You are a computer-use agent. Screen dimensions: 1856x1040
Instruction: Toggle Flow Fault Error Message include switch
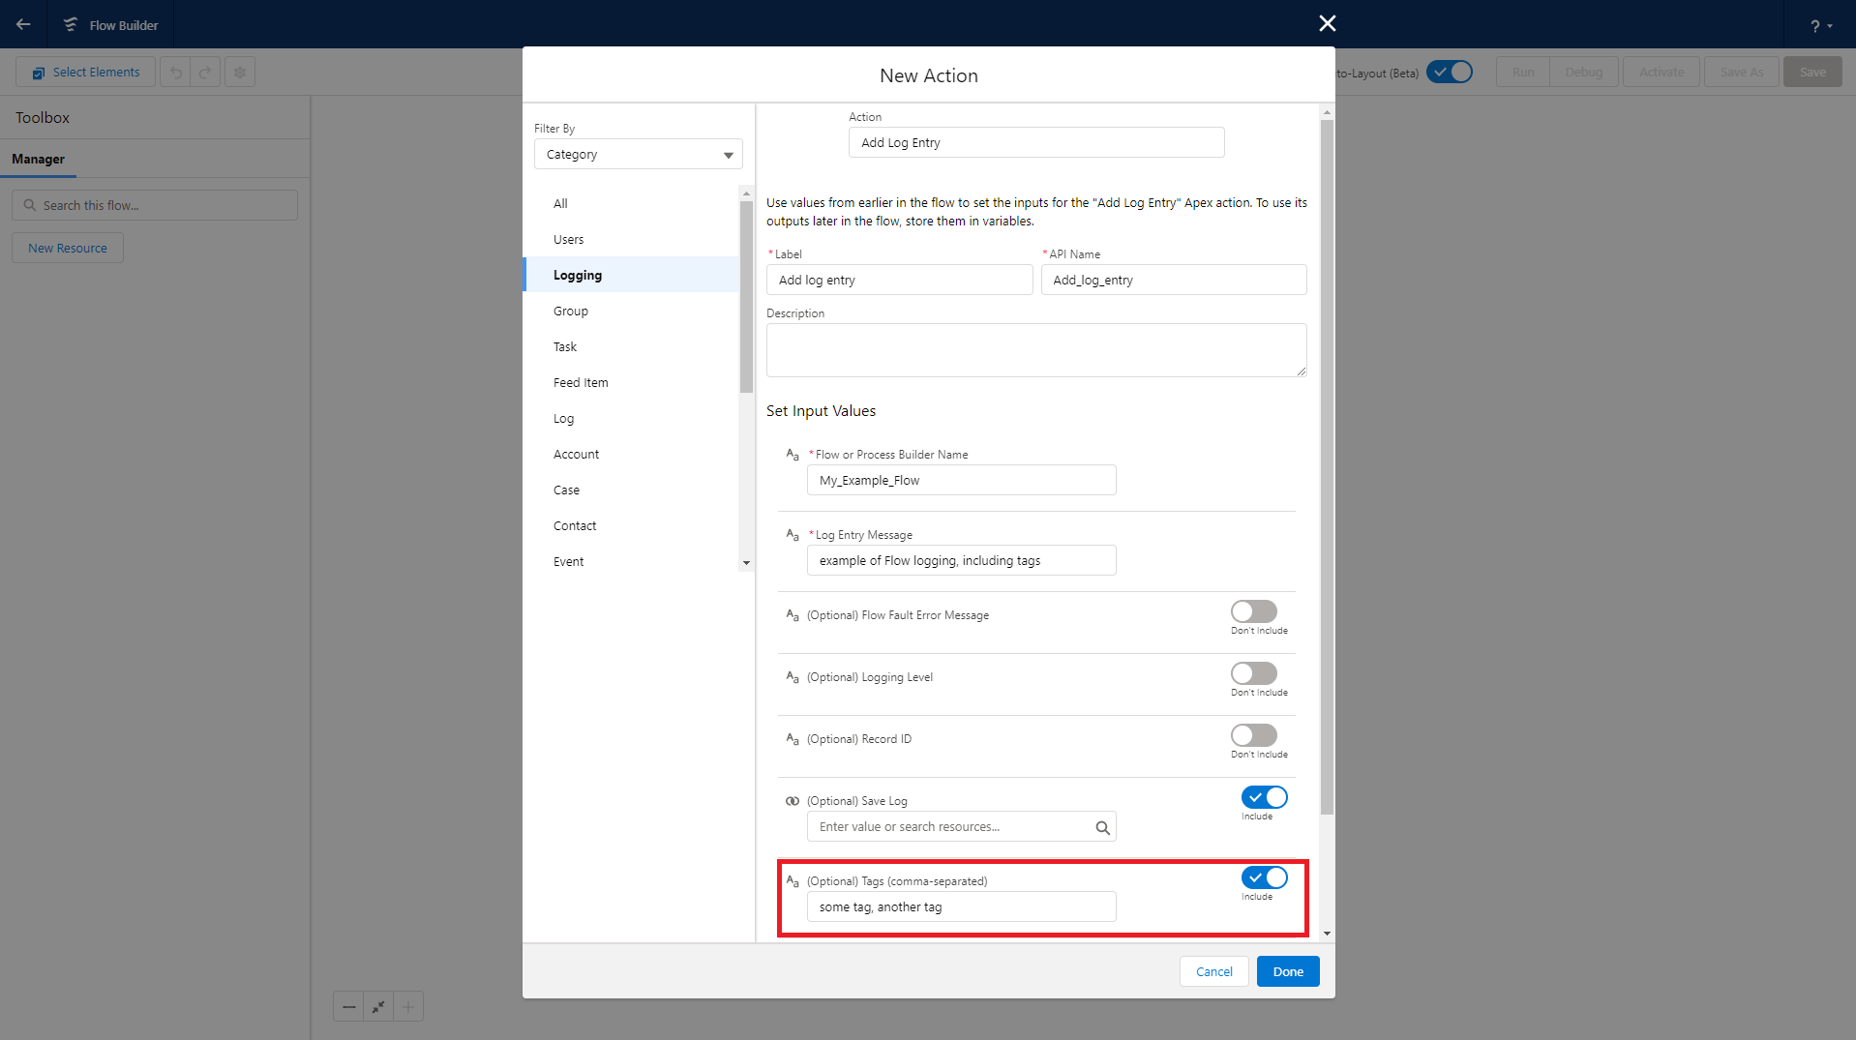tap(1254, 611)
